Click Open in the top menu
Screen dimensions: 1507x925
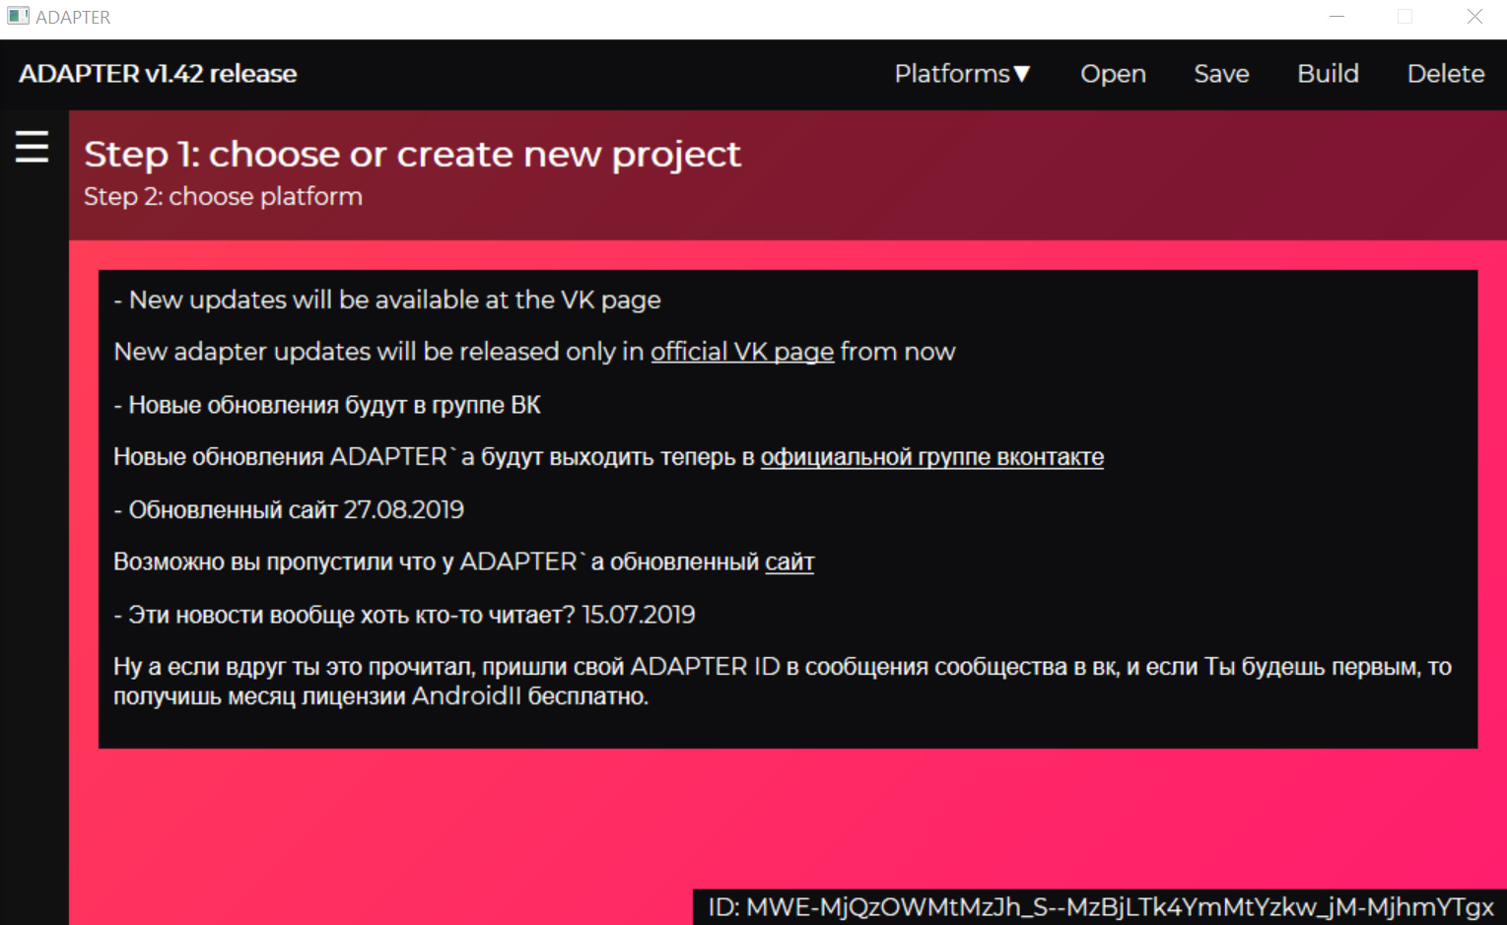(x=1113, y=74)
